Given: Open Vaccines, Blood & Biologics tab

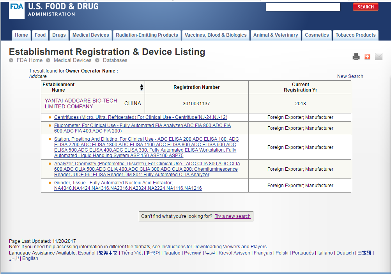Looking at the screenshot, I should point(216,35).
